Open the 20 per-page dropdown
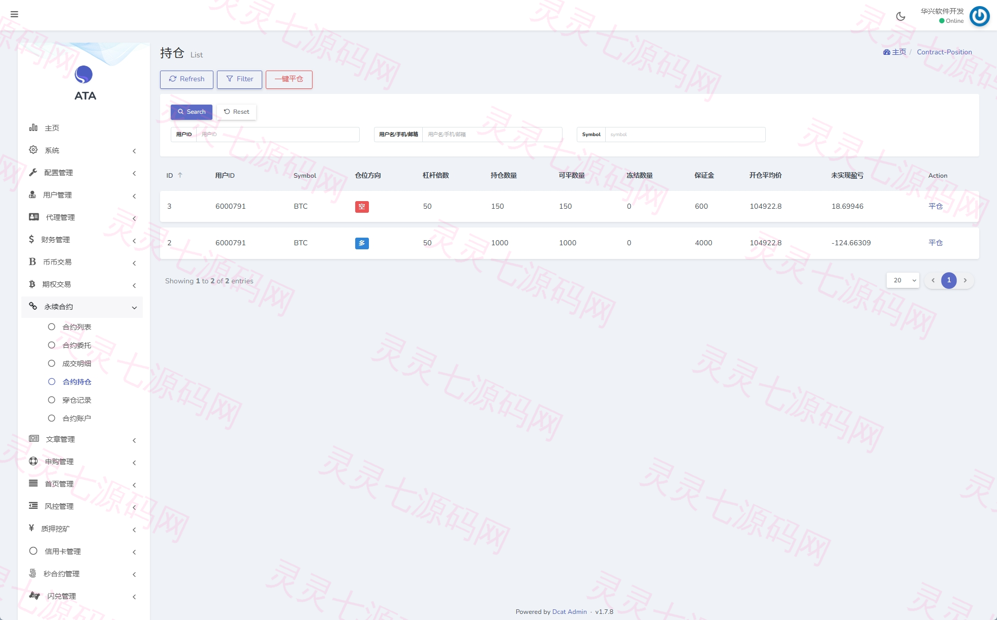997x620 pixels. tap(903, 280)
